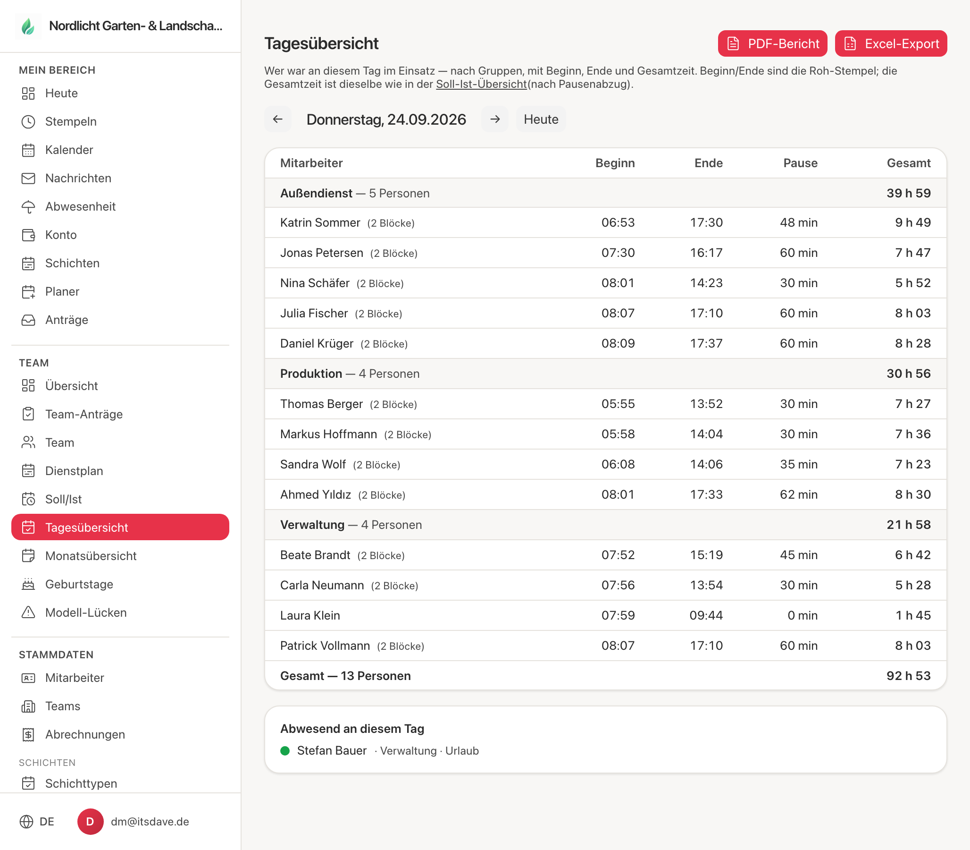This screenshot has height=850, width=970.
Task: Click the Produktion group header
Action: (x=606, y=374)
